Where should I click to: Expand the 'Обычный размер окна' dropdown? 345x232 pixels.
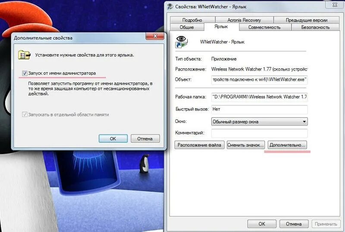tap(259, 122)
